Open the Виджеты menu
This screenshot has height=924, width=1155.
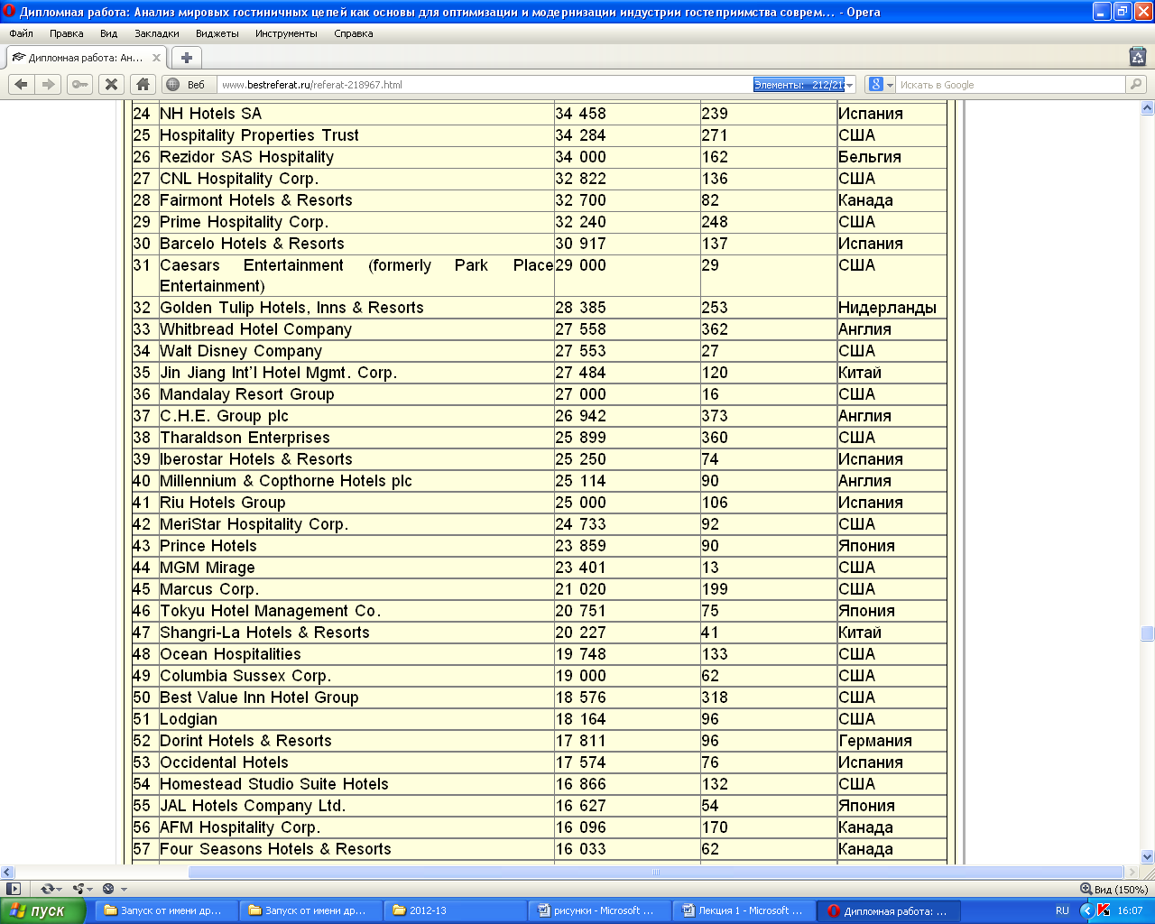click(217, 33)
